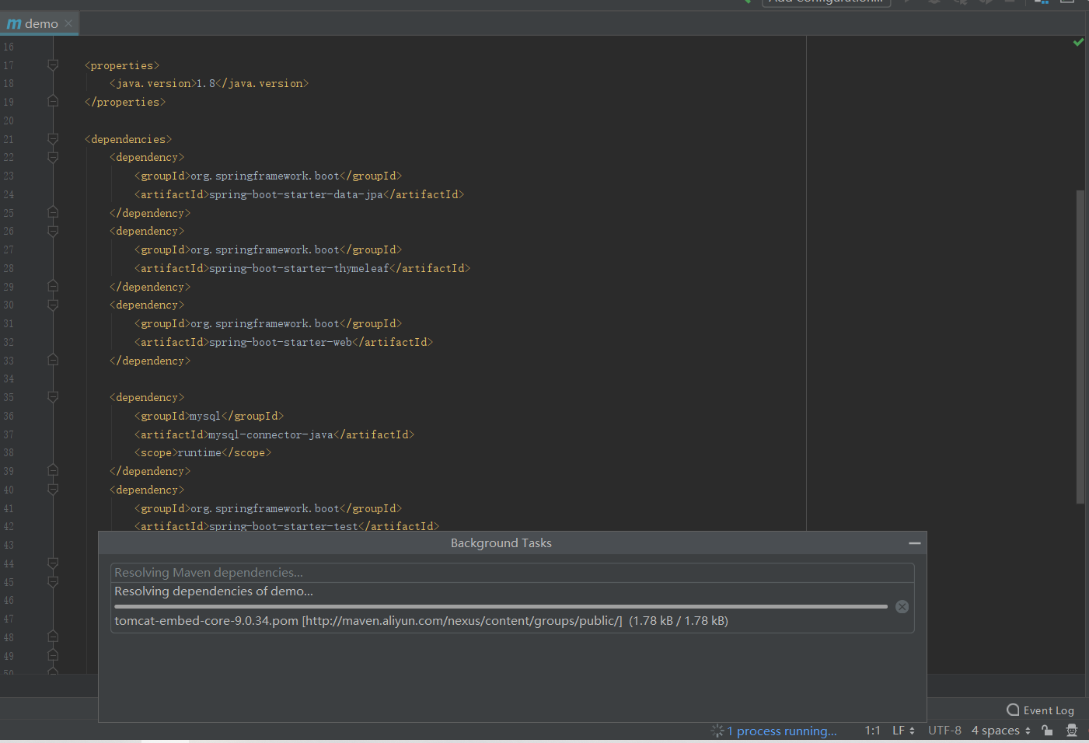Click the green inspection checkmark indicator
Image resolution: width=1089 pixels, height=743 pixels.
click(1078, 42)
